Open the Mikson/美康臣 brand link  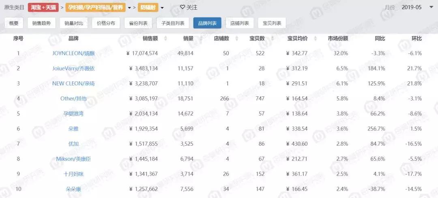(x=73, y=159)
